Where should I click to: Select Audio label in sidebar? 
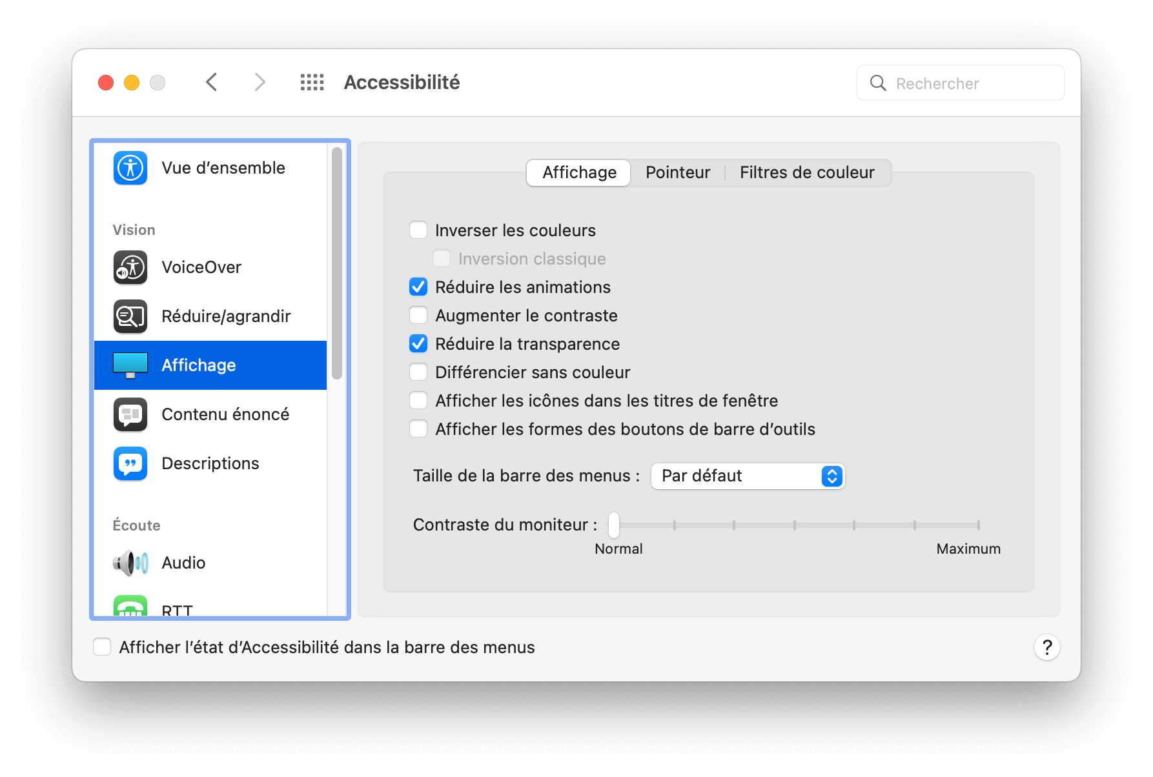click(183, 563)
